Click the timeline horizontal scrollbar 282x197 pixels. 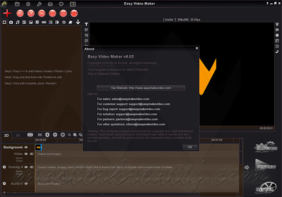pyautogui.click(x=101, y=194)
